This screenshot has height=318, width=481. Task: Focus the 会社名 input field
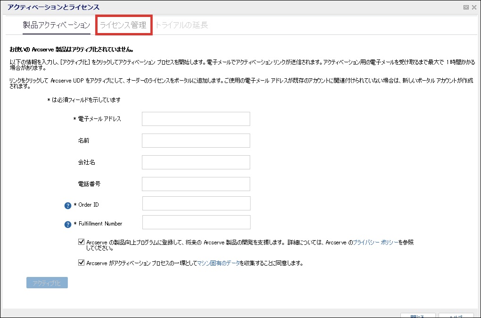tap(196, 162)
